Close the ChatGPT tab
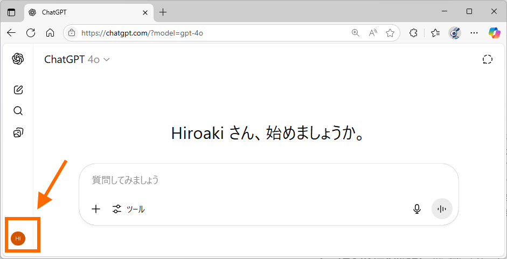The image size is (507, 259). 145,12
